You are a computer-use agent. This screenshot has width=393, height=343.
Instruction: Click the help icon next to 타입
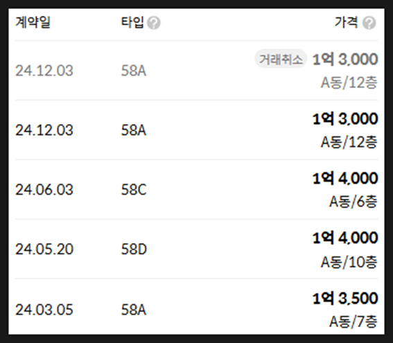154,23
